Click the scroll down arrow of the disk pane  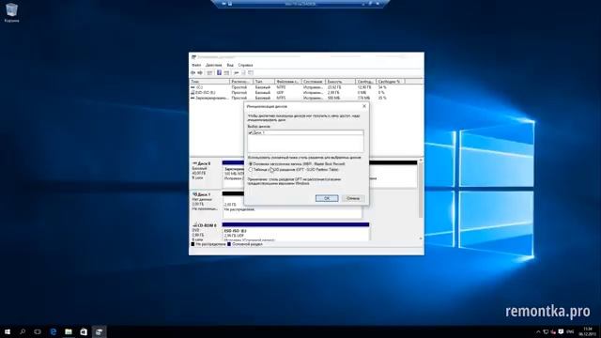coord(421,238)
